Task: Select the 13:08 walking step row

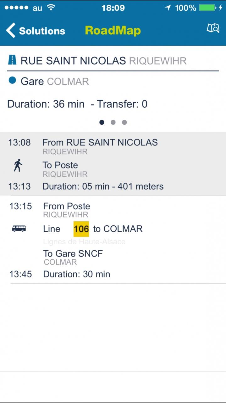Action: [x=113, y=164]
